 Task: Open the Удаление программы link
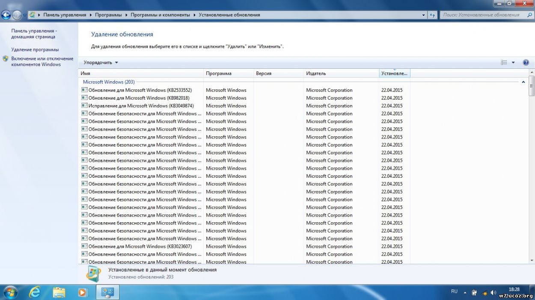(35, 50)
